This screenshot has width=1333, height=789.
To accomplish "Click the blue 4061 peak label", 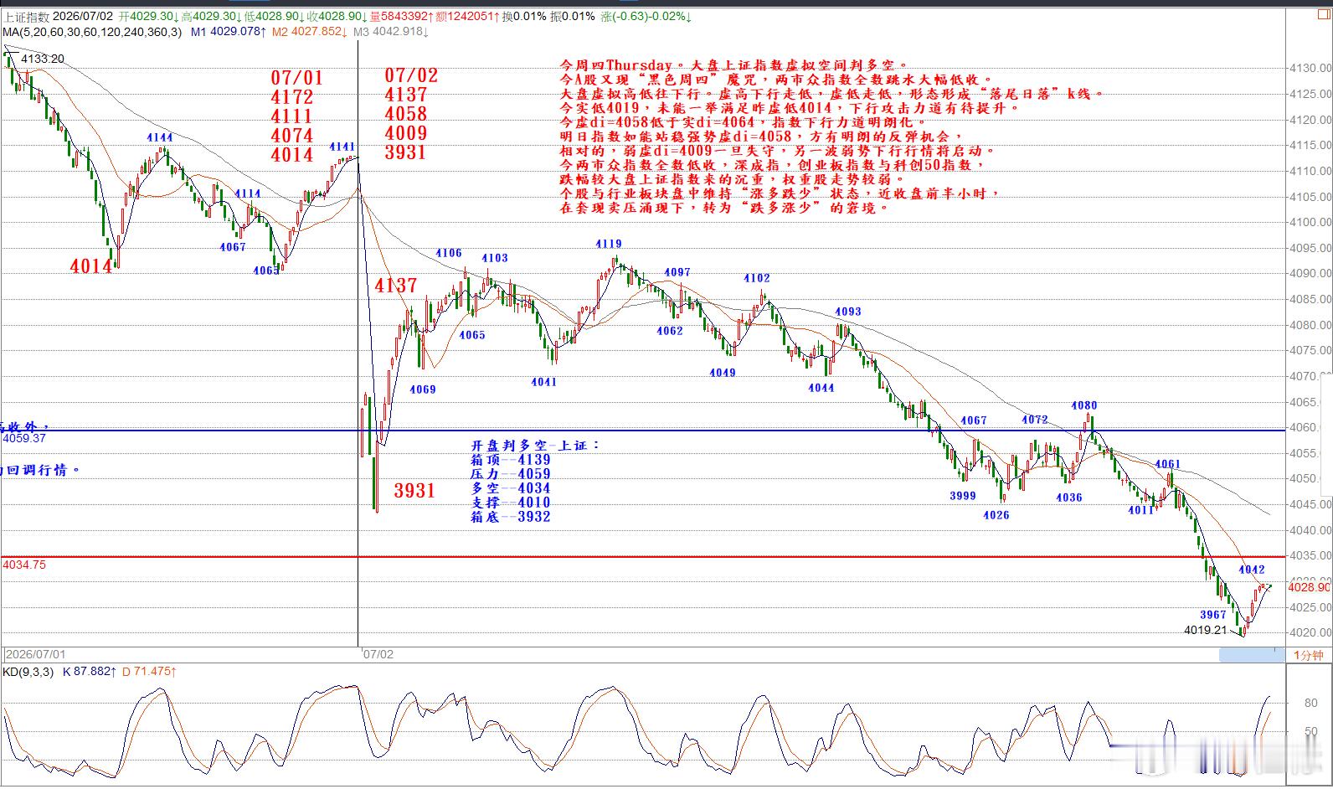I will [1168, 464].
